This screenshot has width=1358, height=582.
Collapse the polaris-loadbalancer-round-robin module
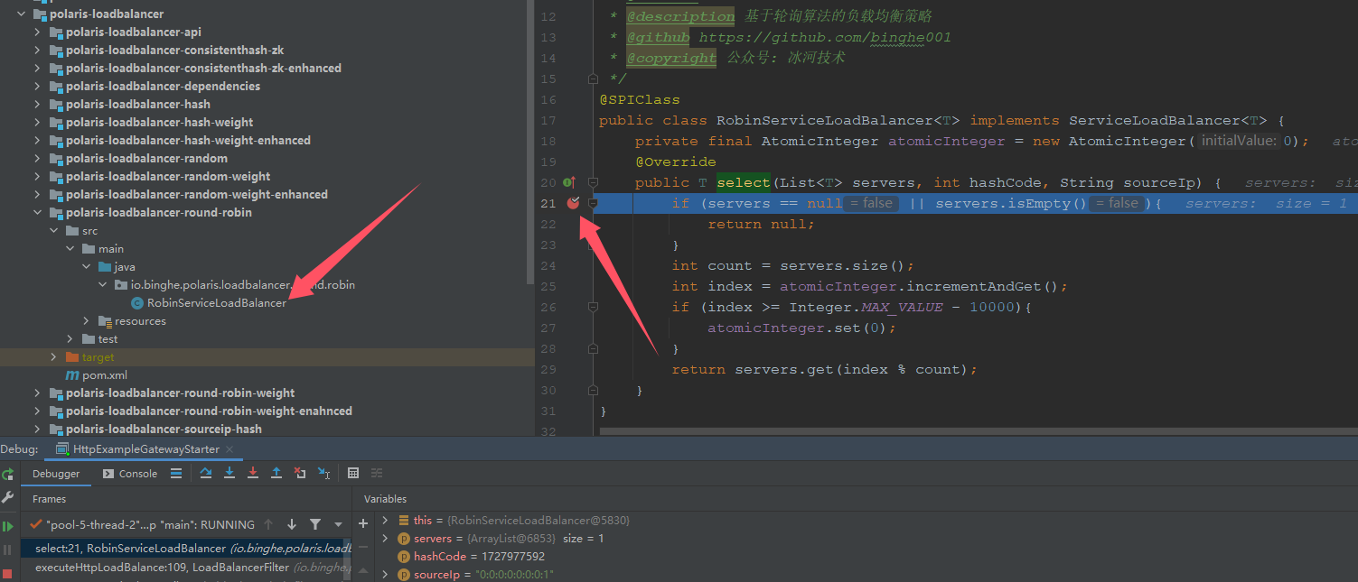pyautogui.click(x=37, y=212)
